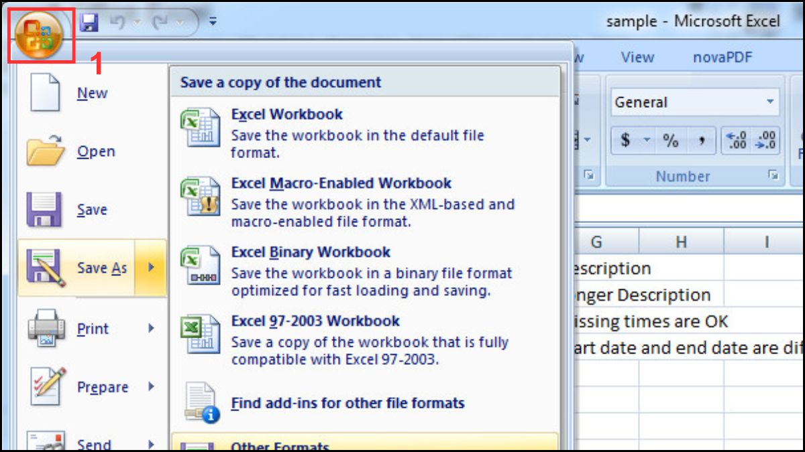
Task: Open Find add-ins for other file formats
Action: (x=346, y=402)
